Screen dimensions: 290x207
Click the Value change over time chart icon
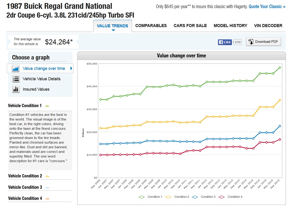coord(16,68)
